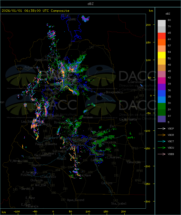Screen dimensions: 181x215
Task: Click the heavy echo cell above the top axis near Olun
Action: 85,19
